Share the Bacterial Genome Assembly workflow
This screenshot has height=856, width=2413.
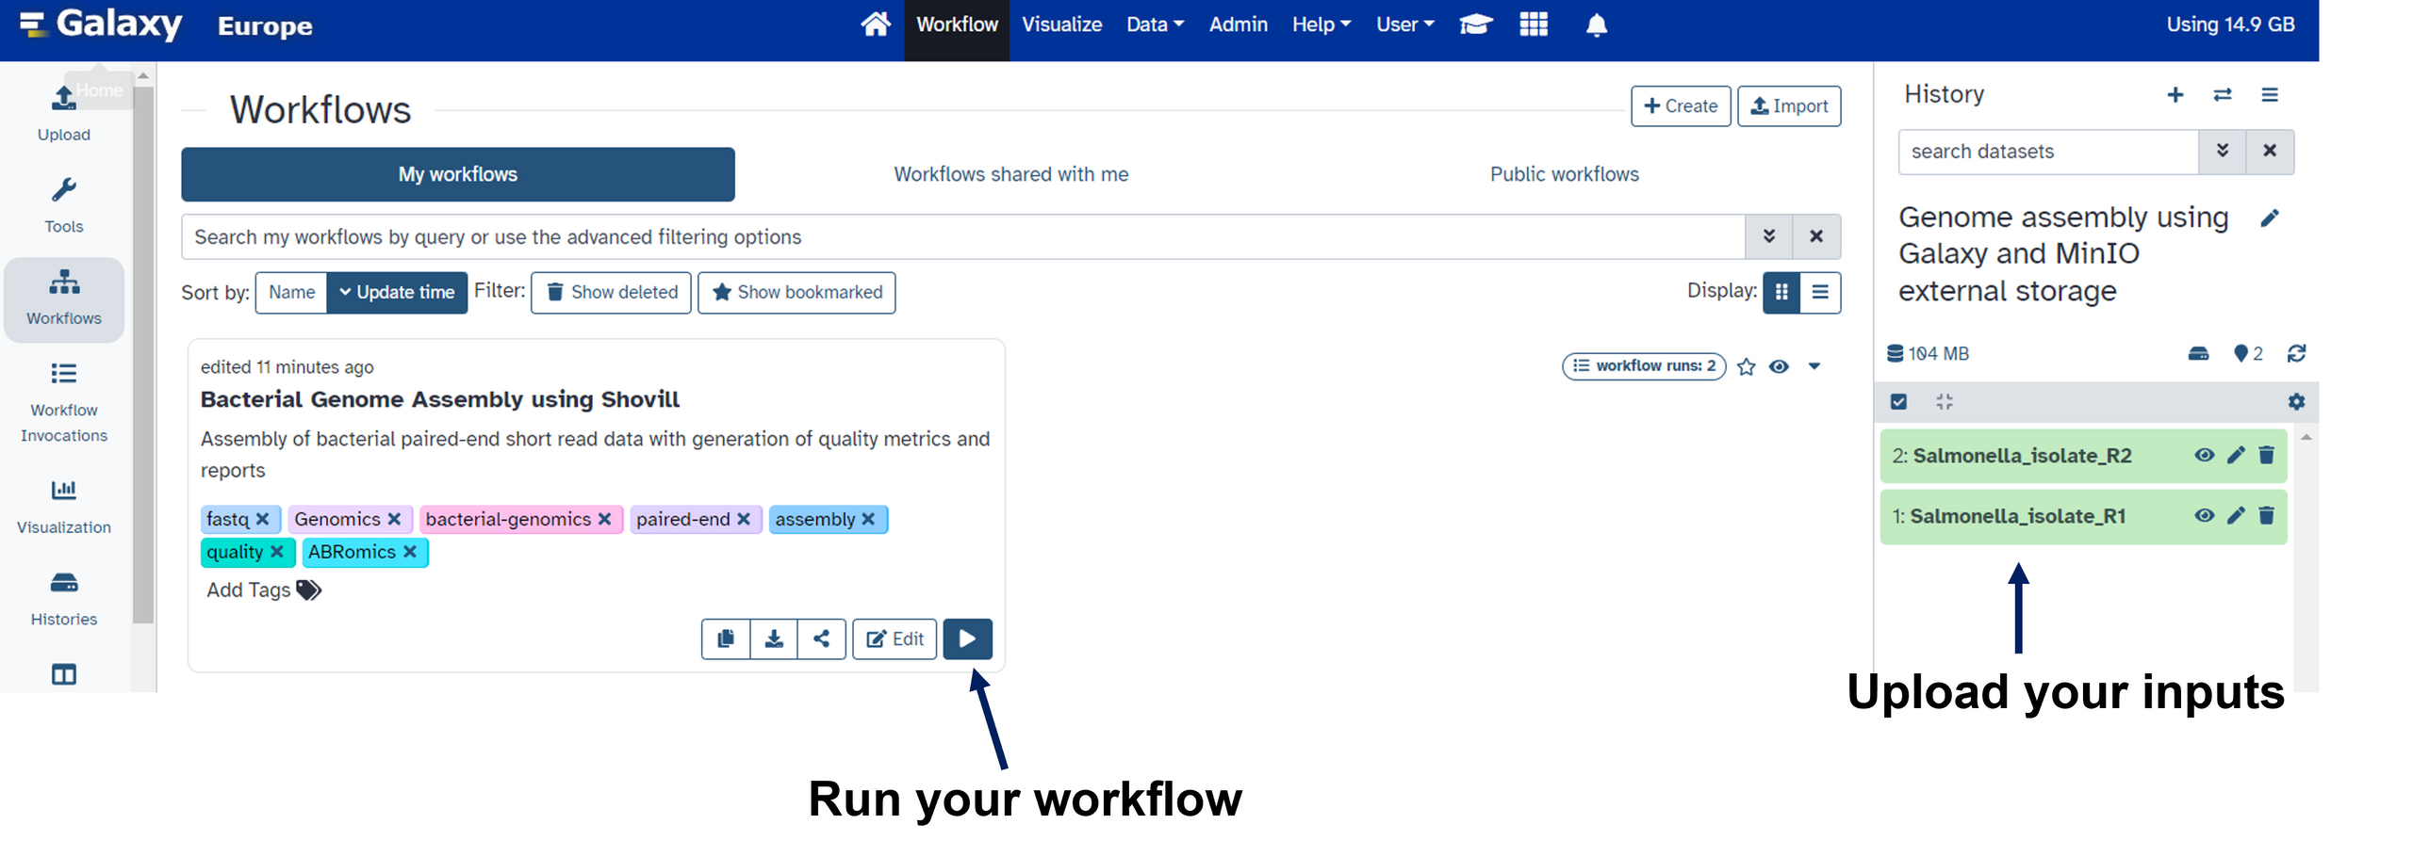coord(821,638)
